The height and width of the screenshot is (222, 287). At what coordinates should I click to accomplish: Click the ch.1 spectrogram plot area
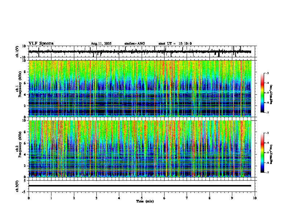[140, 89]
